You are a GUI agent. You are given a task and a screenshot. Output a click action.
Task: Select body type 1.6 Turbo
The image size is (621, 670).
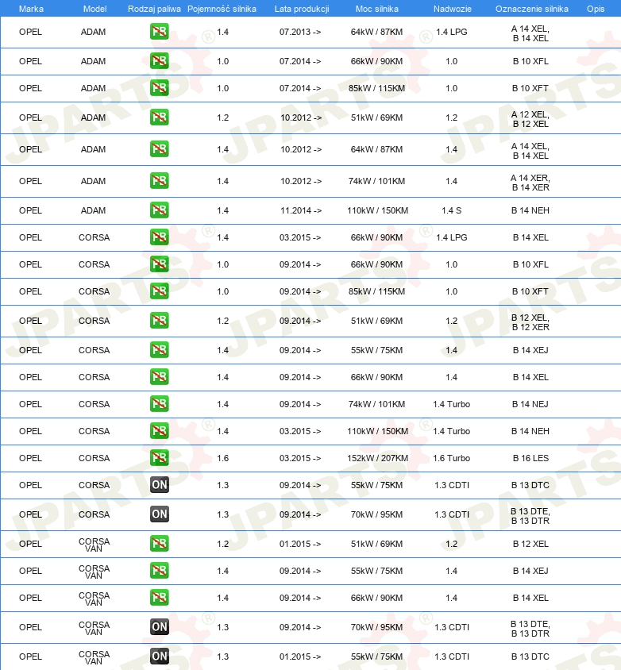pos(451,458)
